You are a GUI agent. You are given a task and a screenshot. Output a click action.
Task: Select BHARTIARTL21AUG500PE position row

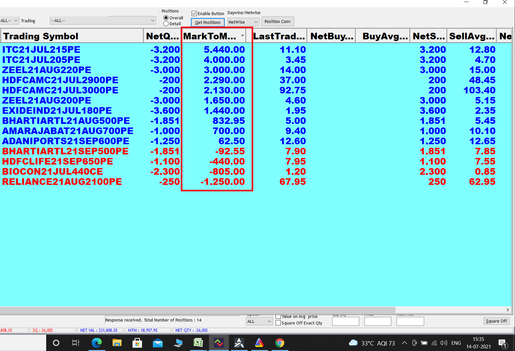point(256,121)
